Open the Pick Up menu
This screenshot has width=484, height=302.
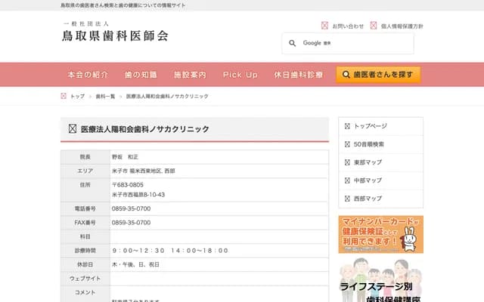tap(240, 75)
